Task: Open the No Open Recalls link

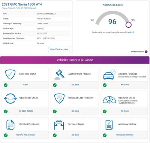Action: (26, 111)
